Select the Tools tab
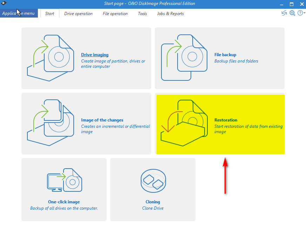The height and width of the screenshot is (230, 306). coord(142,14)
